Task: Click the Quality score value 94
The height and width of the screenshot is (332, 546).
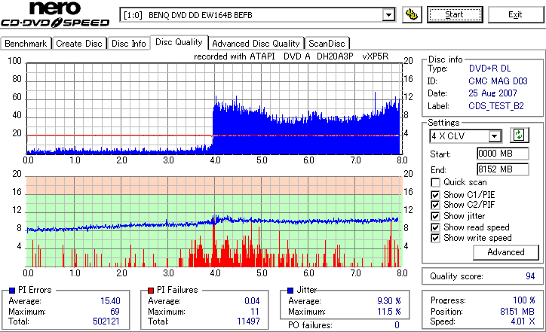Action: [530, 276]
